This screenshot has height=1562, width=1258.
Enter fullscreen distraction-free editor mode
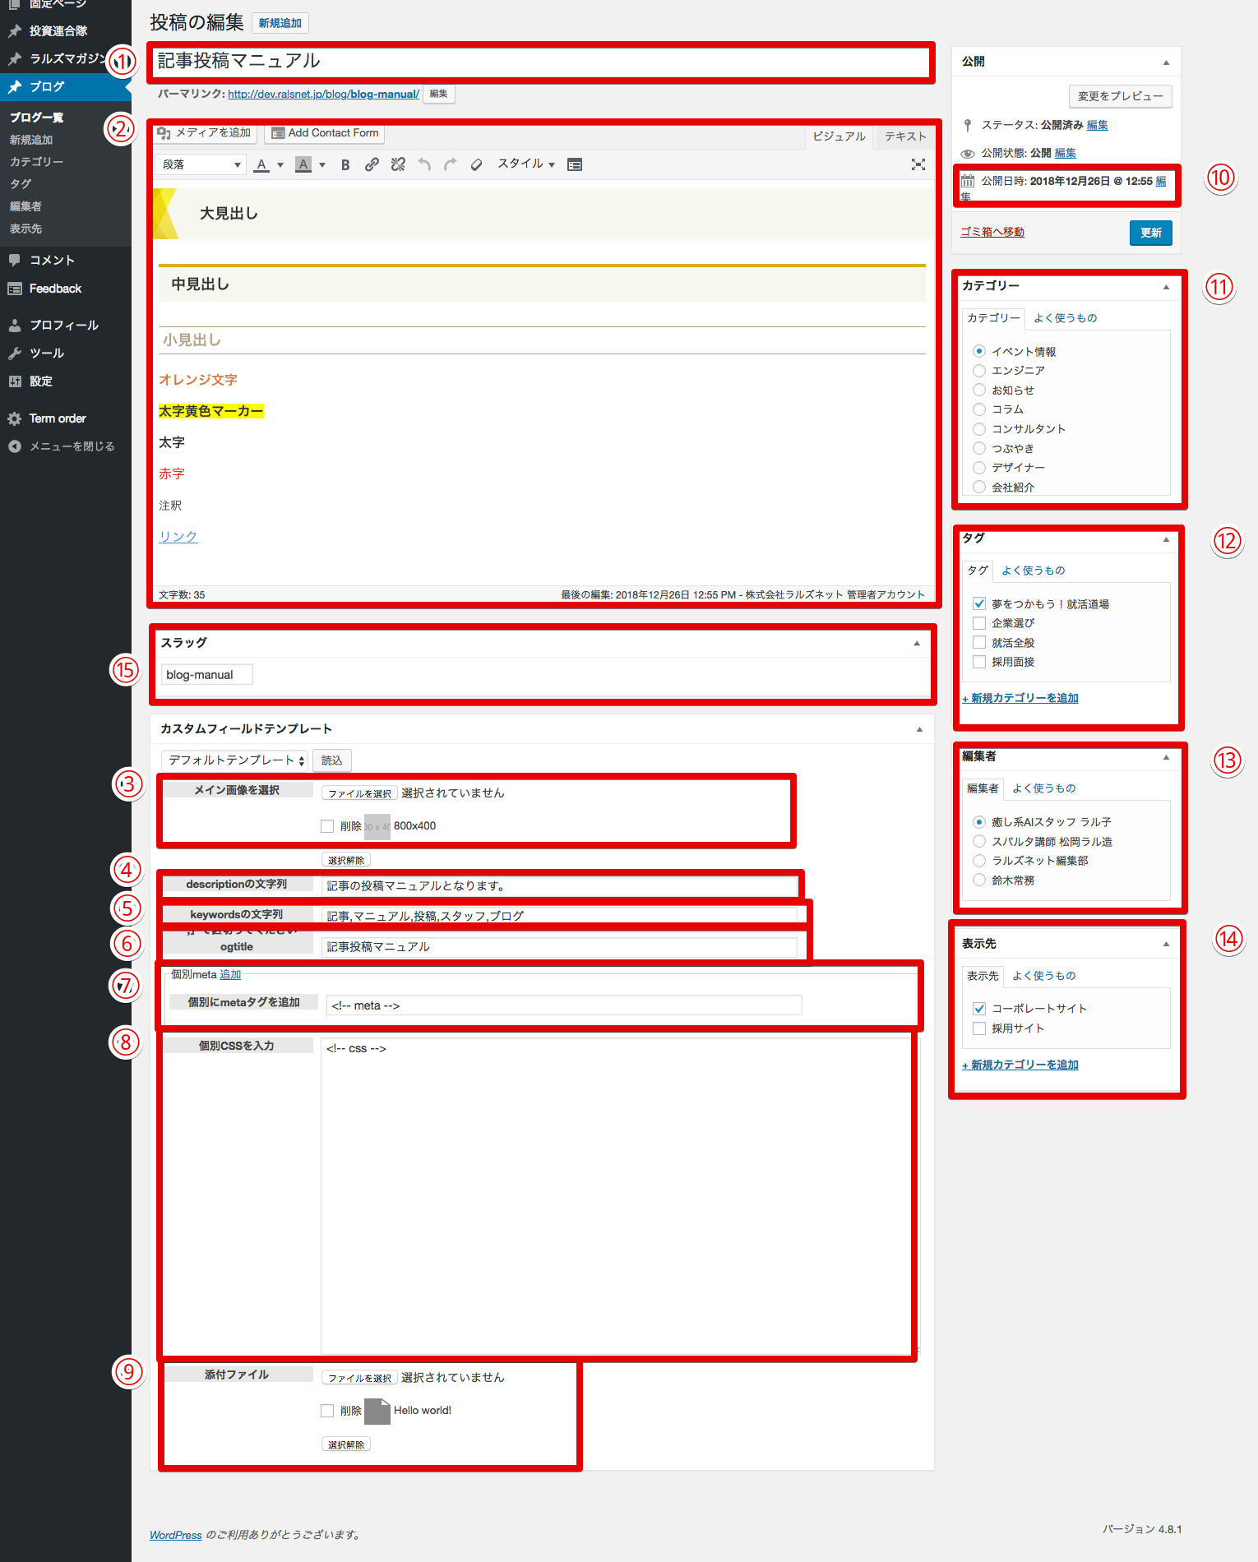click(918, 165)
